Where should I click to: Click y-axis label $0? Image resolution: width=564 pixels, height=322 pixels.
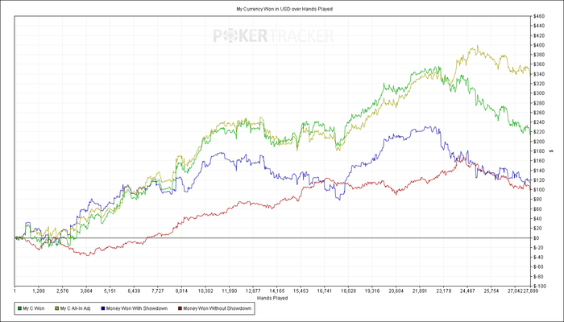click(x=537, y=238)
